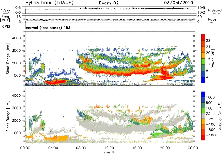Click the 'Time UT' axis title
Screen dimensions: 223x154
pyautogui.click(x=109, y=152)
